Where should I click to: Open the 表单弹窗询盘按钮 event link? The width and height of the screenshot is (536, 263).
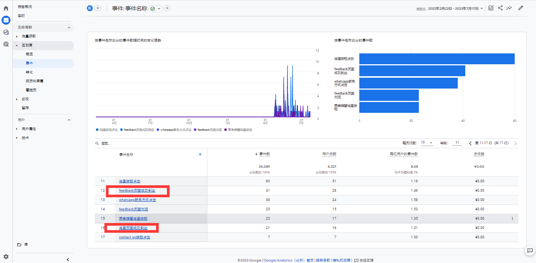pos(133,219)
